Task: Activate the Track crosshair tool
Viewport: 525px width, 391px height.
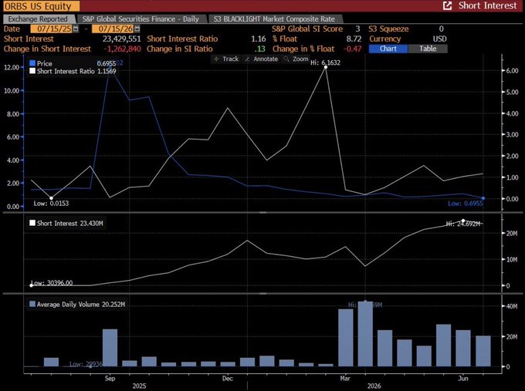Action: [226, 59]
